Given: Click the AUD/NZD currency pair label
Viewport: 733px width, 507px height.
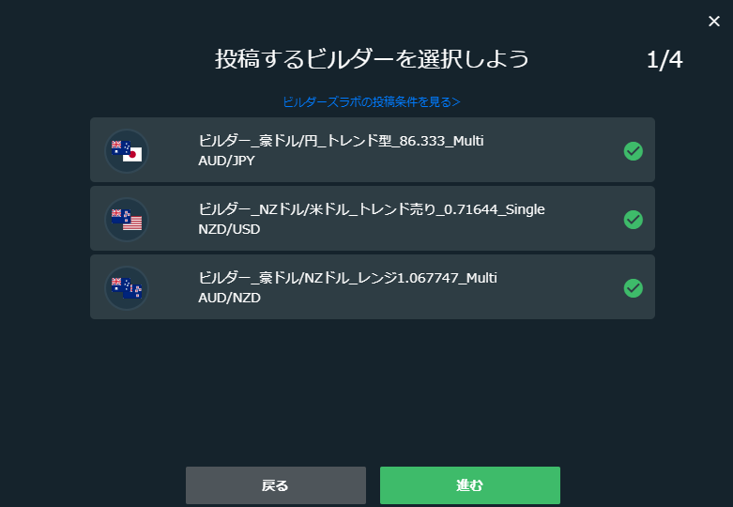Looking at the screenshot, I should [230, 298].
